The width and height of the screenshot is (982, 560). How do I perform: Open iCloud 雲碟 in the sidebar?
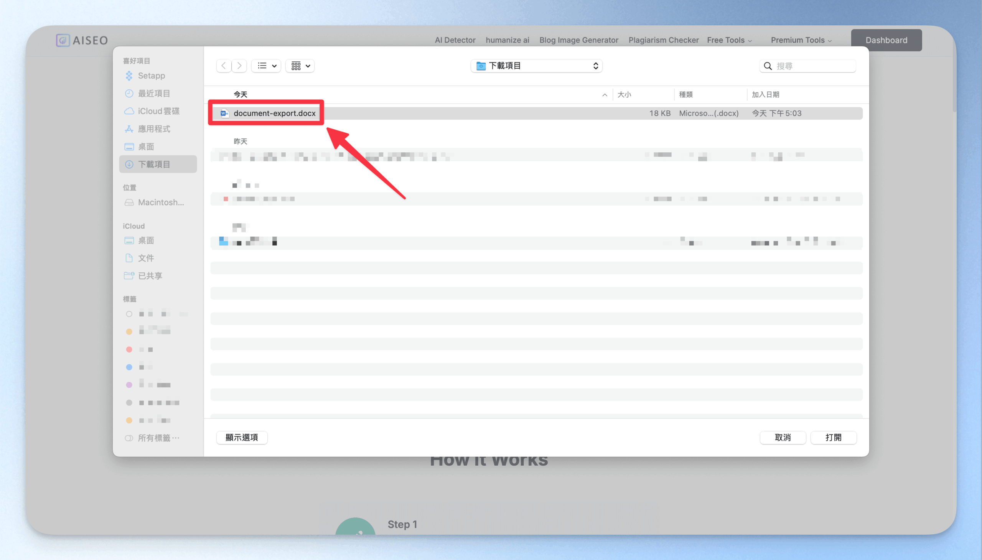click(158, 111)
